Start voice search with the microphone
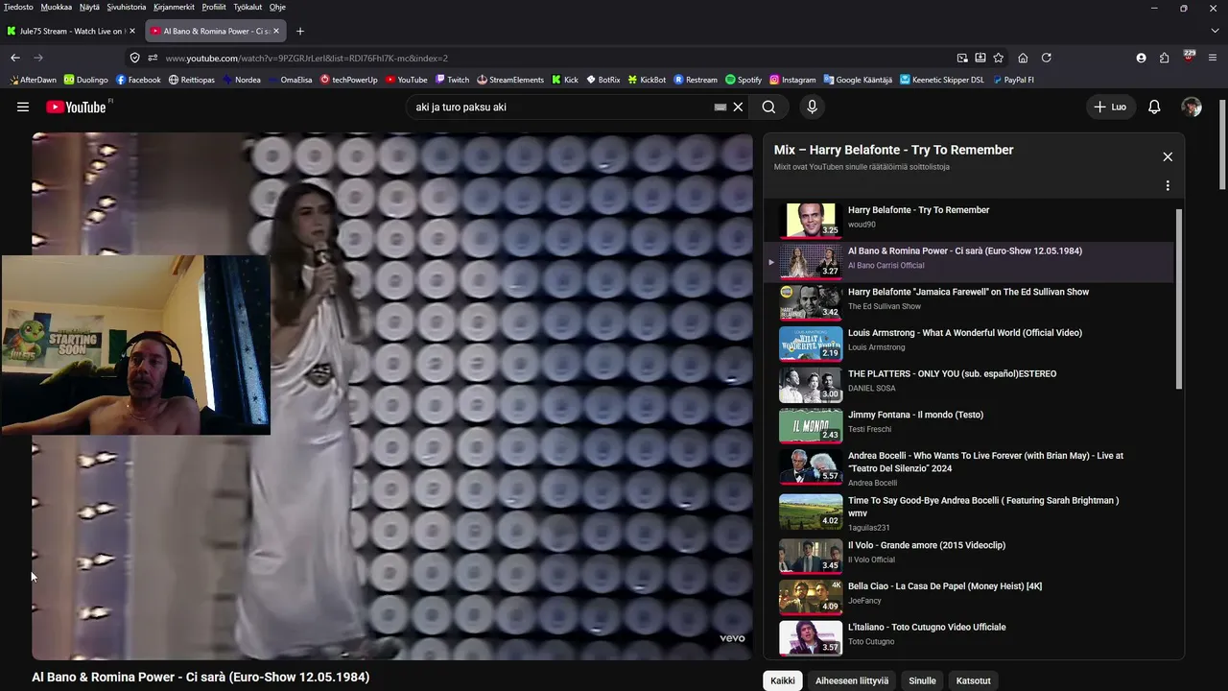Image resolution: width=1228 pixels, height=691 pixels. [812, 107]
